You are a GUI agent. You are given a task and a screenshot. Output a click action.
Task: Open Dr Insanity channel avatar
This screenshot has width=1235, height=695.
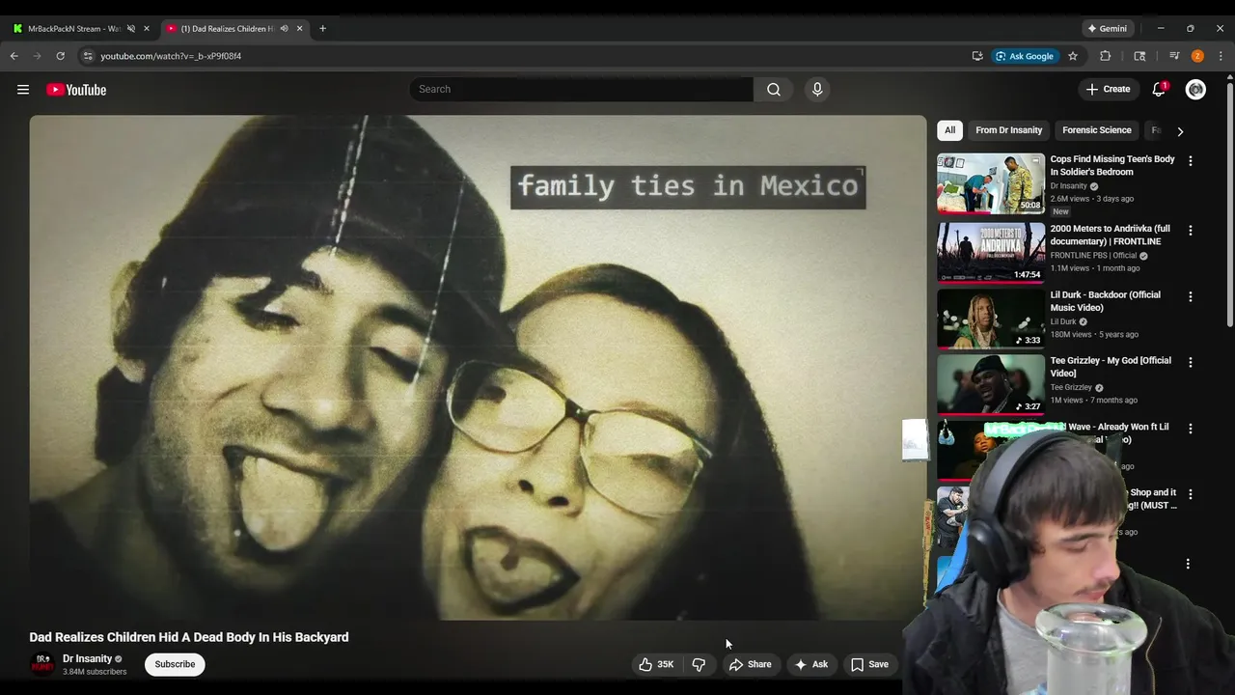point(42,664)
